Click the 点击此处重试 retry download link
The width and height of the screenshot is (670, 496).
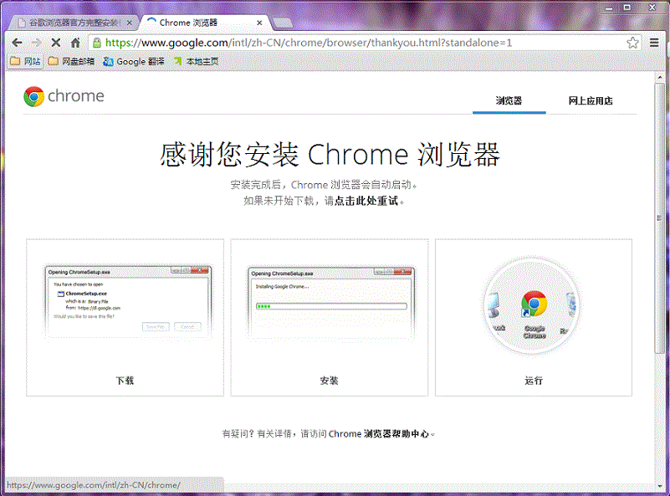(x=366, y=201)
